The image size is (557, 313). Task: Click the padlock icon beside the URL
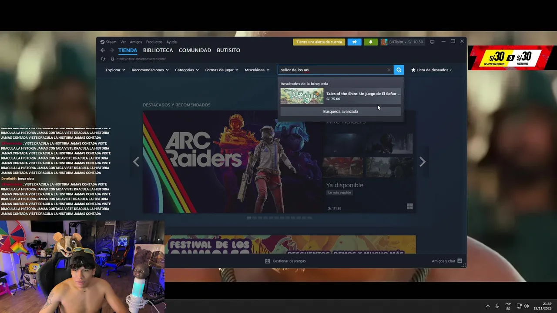[x=112, y=59]
